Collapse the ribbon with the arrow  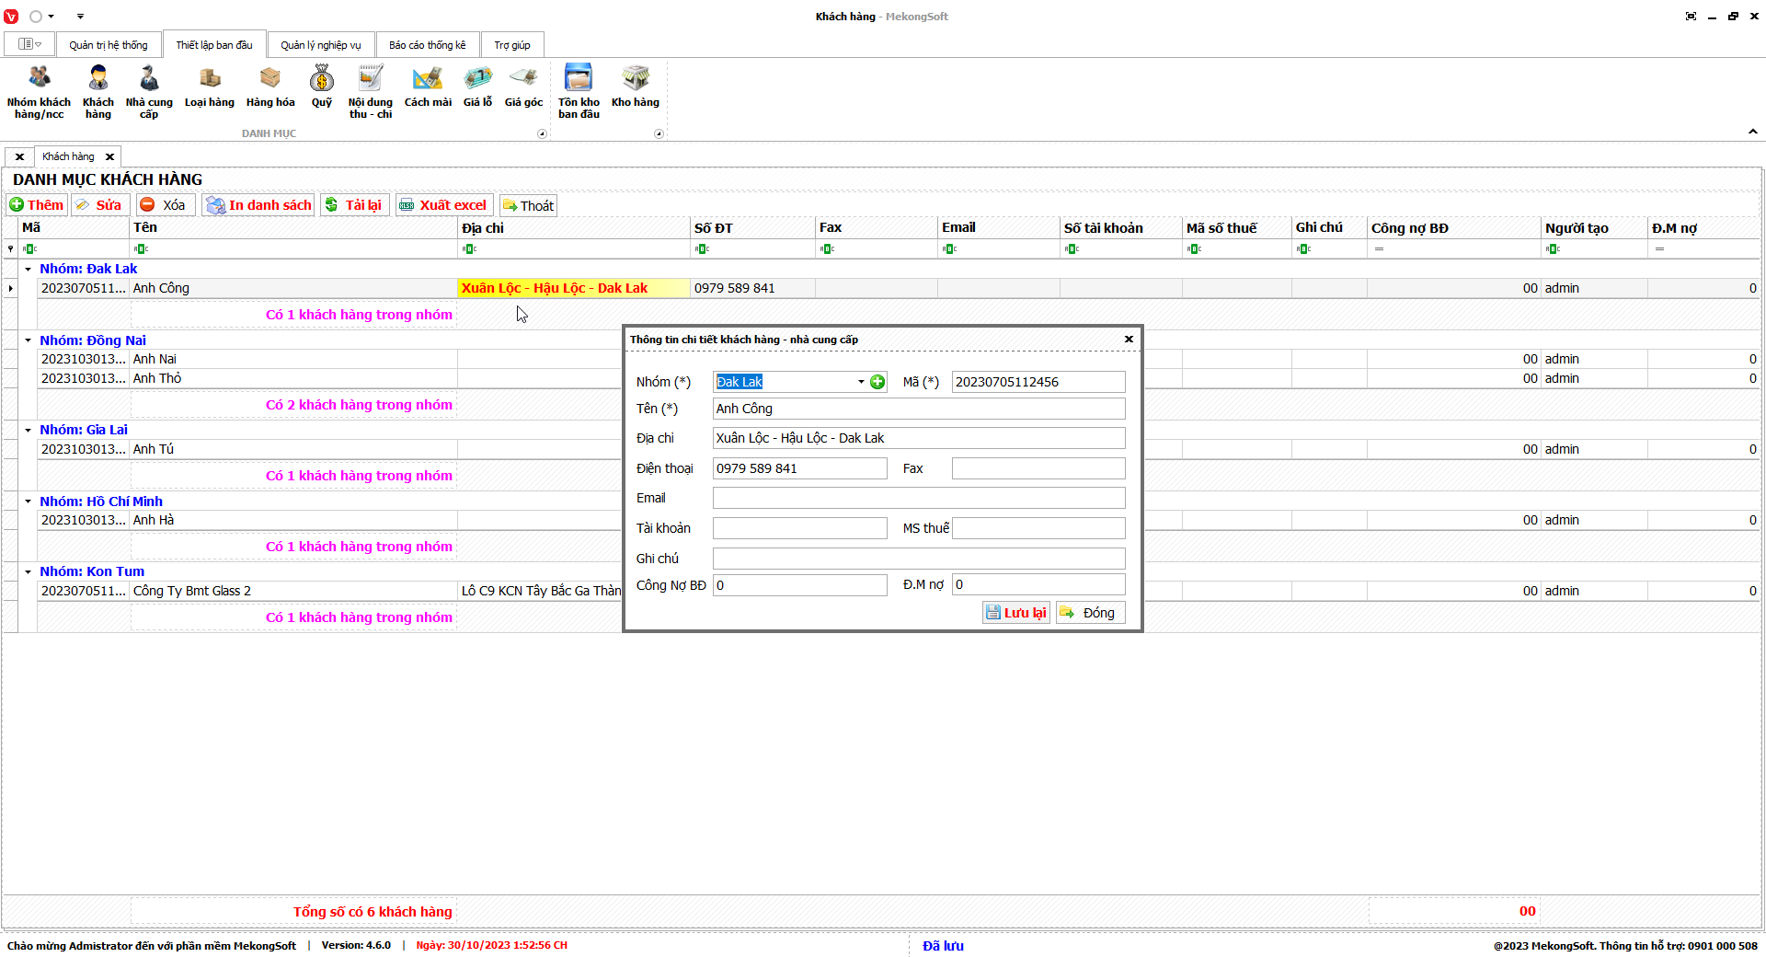point(1752,133)
